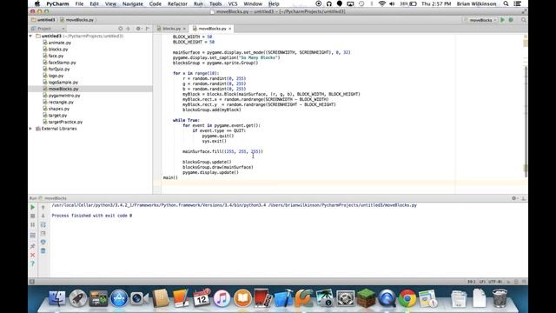Viewport: 556px width, 313px height.
Task: Close the Run tab with the red X
Action: [33, 255]
